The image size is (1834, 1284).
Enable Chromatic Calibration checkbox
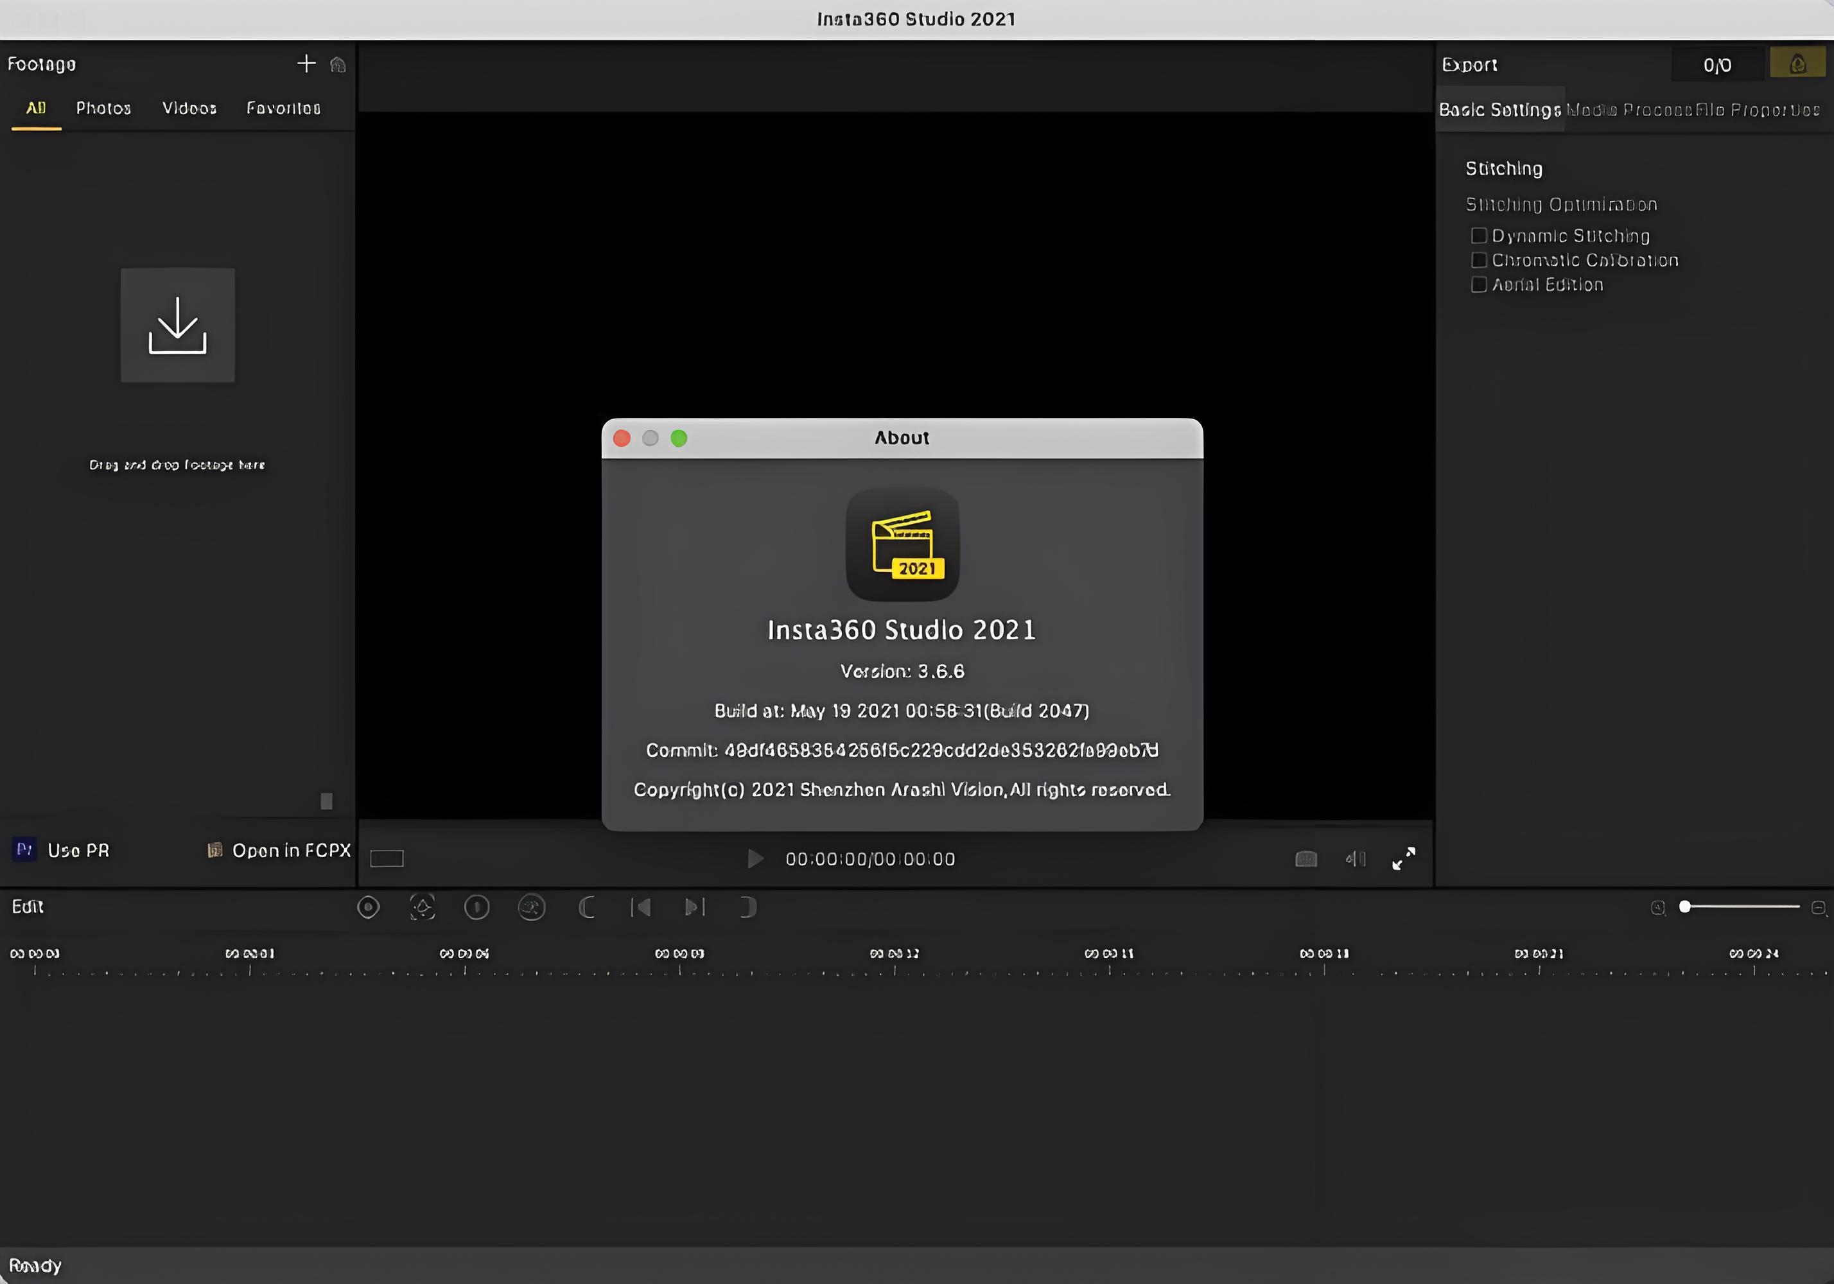(1478, 260)
